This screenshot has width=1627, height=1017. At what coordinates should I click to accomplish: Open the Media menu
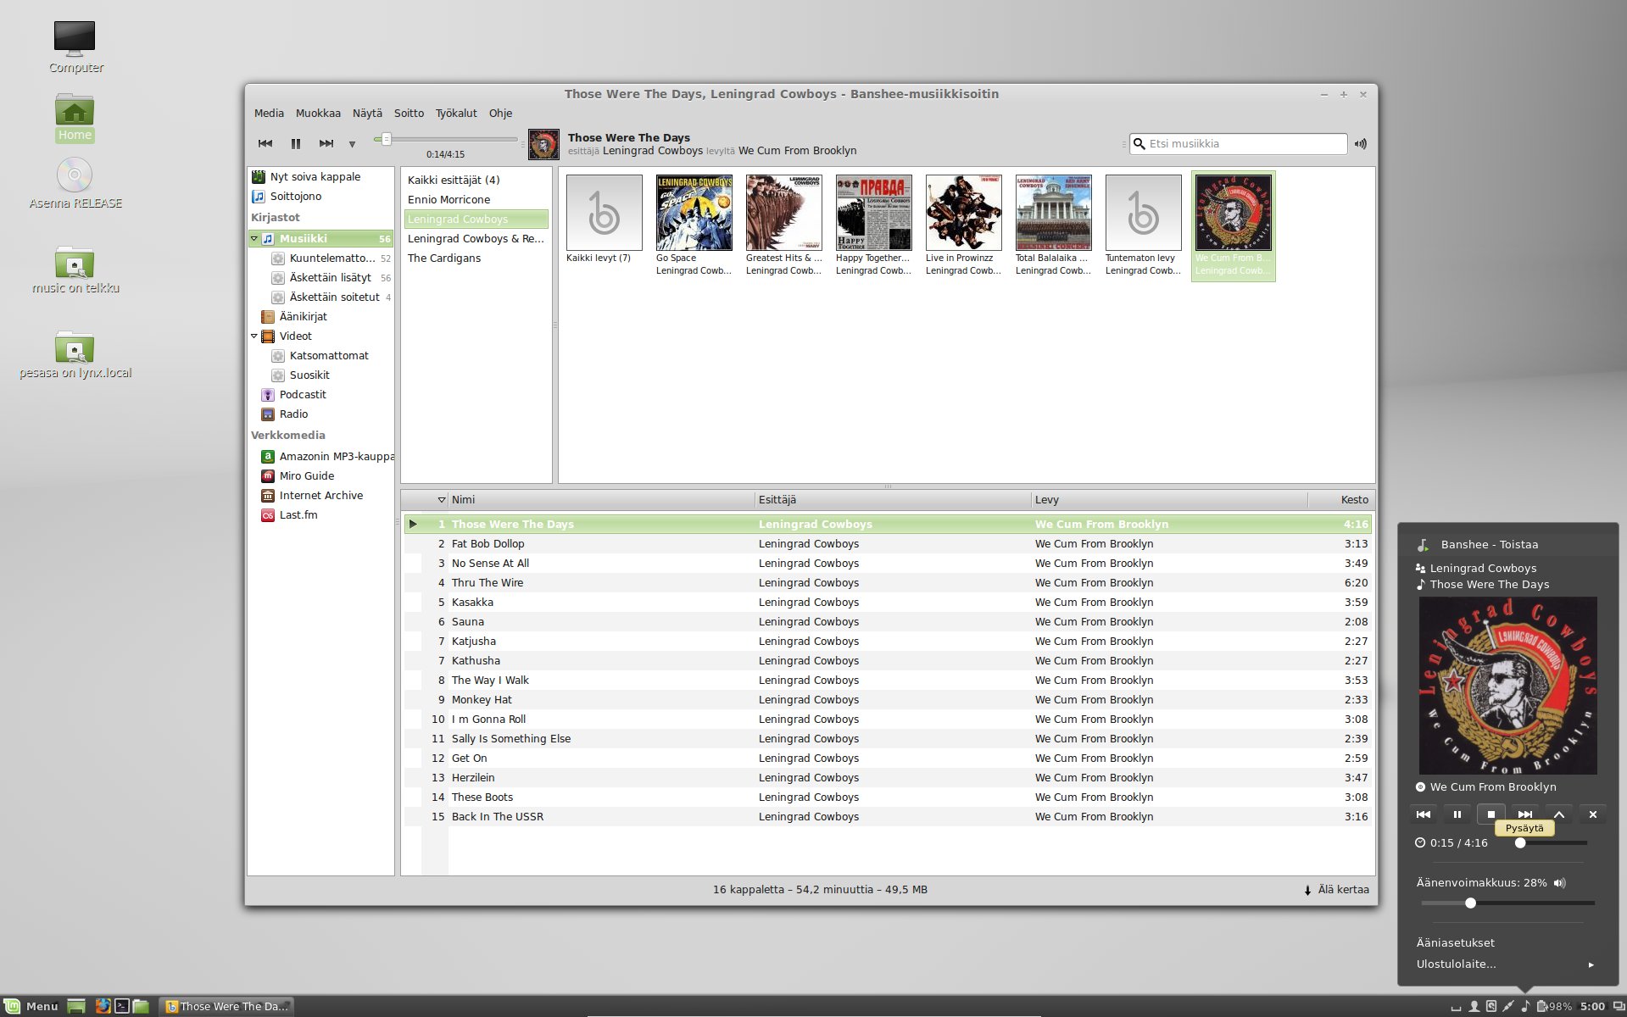click(269, 113)
